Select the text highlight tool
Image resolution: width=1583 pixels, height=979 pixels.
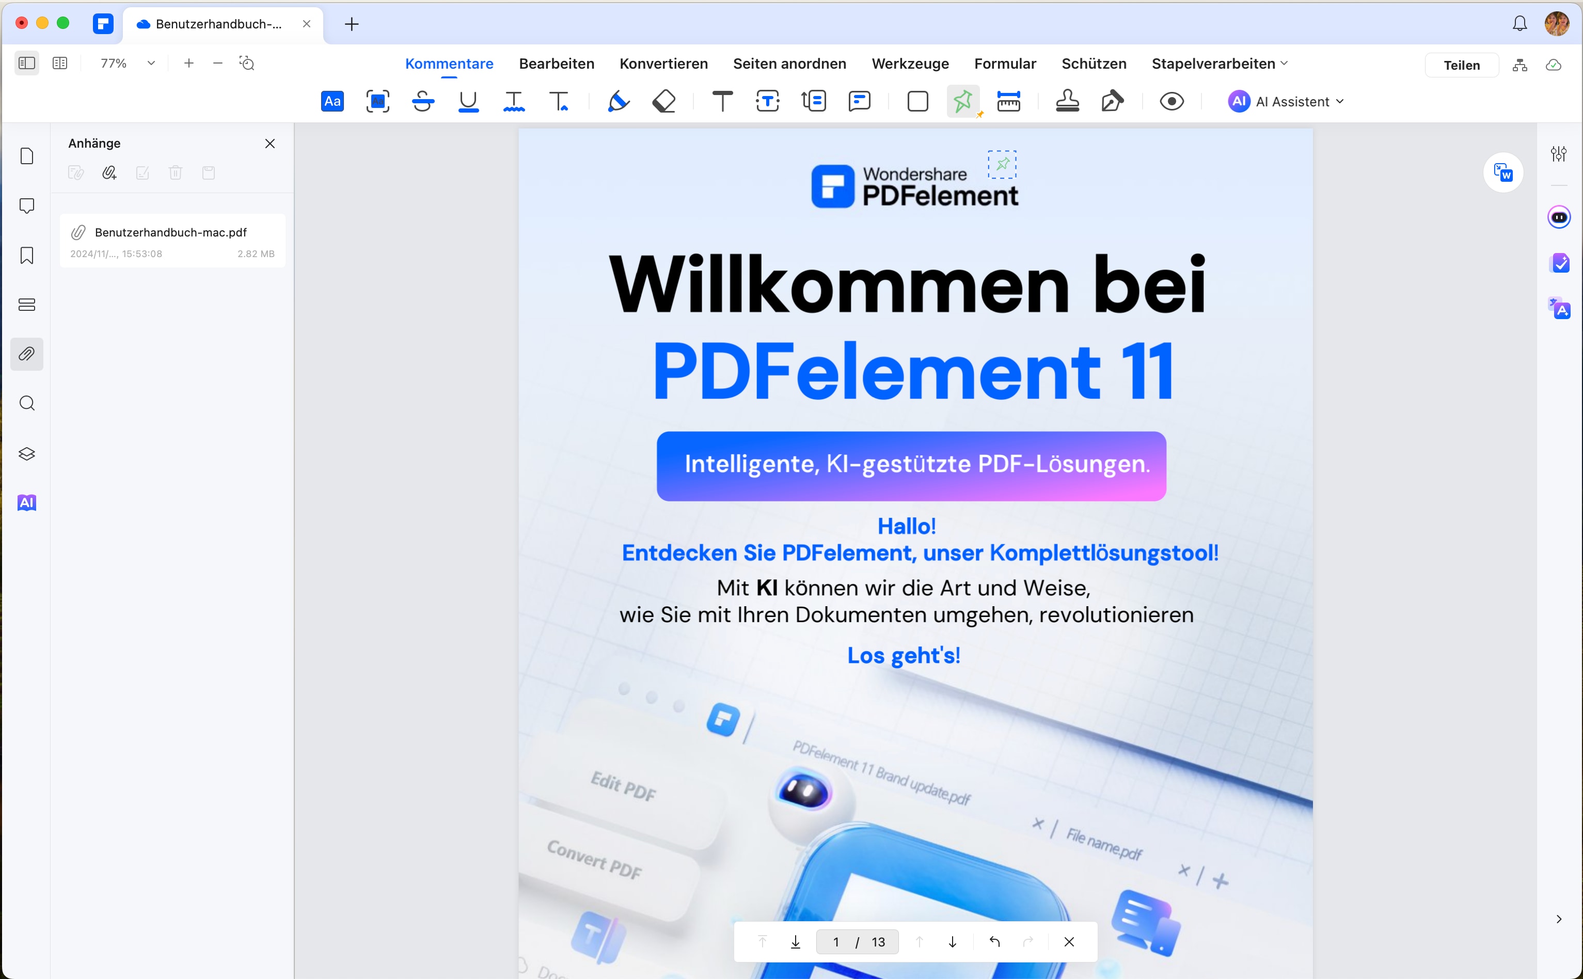pos(332,101)
